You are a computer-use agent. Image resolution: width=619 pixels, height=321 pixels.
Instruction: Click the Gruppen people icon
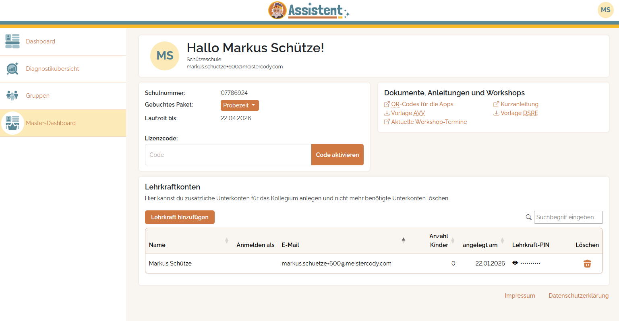tap(12, 96)
